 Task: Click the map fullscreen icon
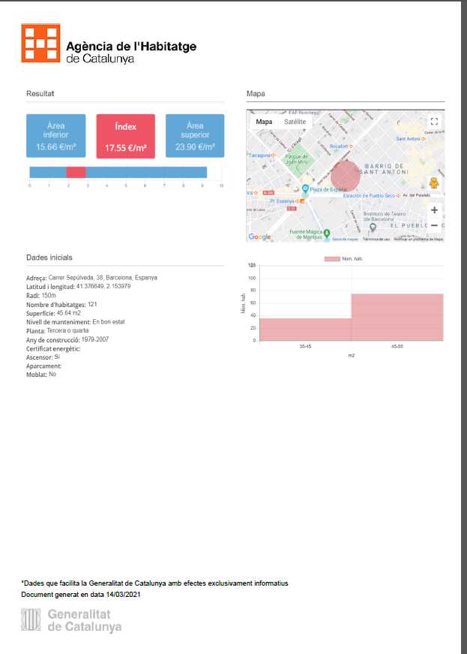tap(433, 122)
